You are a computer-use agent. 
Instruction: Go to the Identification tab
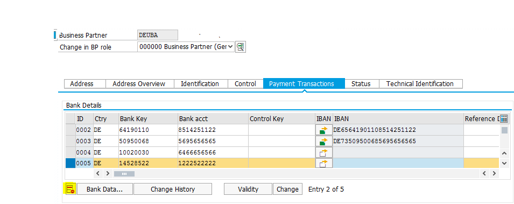[200, 83]
